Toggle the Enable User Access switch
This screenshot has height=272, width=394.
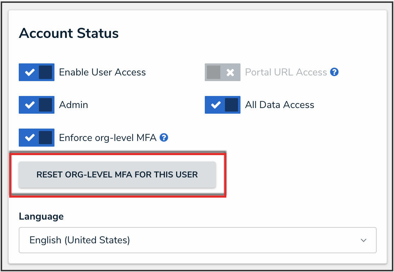[36, 72]
